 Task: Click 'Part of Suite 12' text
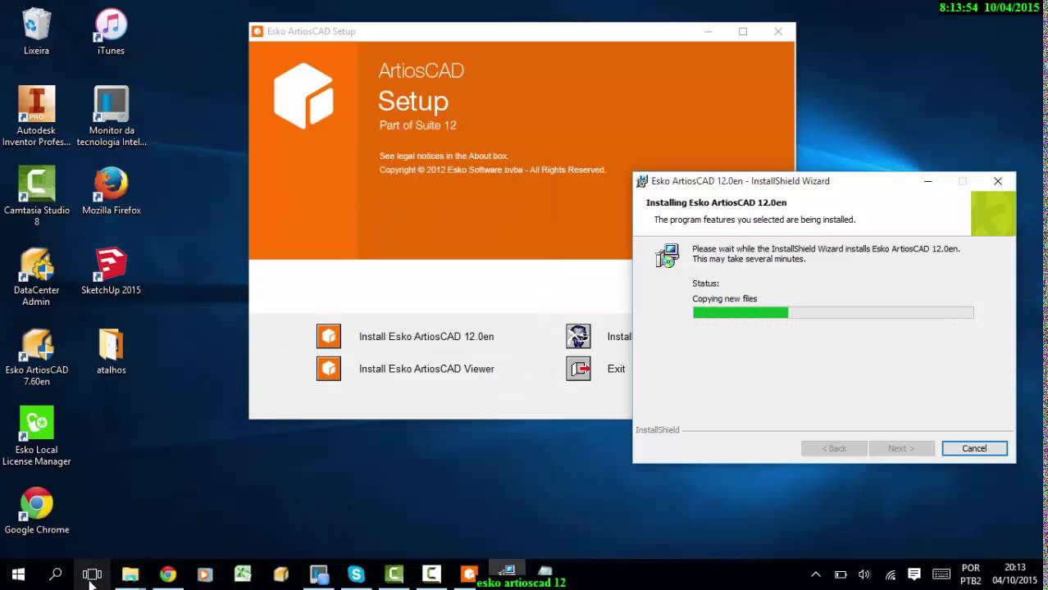[417, 125]
